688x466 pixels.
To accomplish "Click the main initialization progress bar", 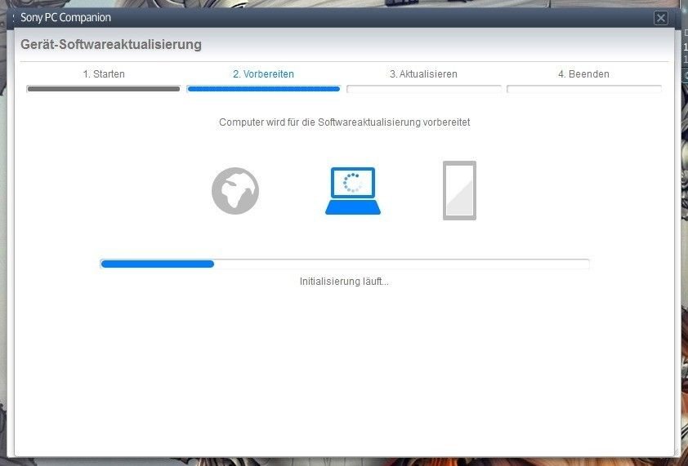I will (345, 264).
